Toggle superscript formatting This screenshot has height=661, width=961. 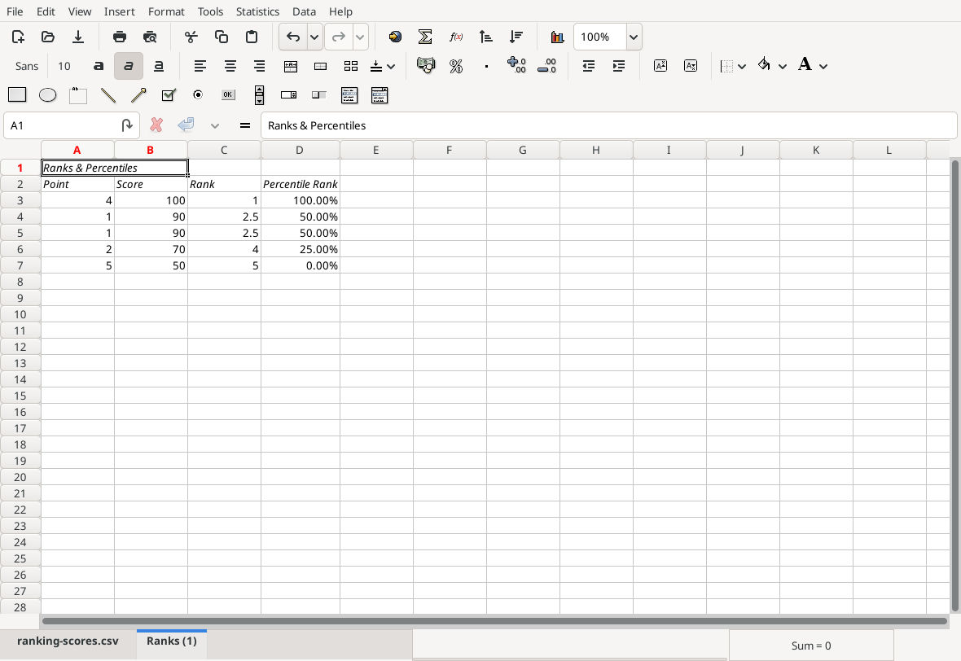tap(660, 66)
